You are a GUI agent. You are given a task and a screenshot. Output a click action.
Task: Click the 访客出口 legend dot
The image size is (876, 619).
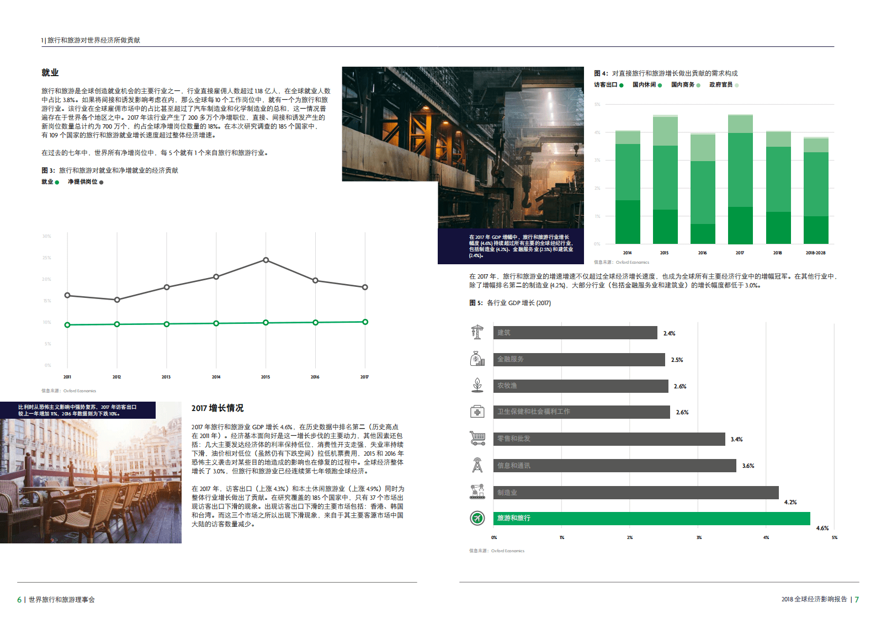(x=622, y=85)
